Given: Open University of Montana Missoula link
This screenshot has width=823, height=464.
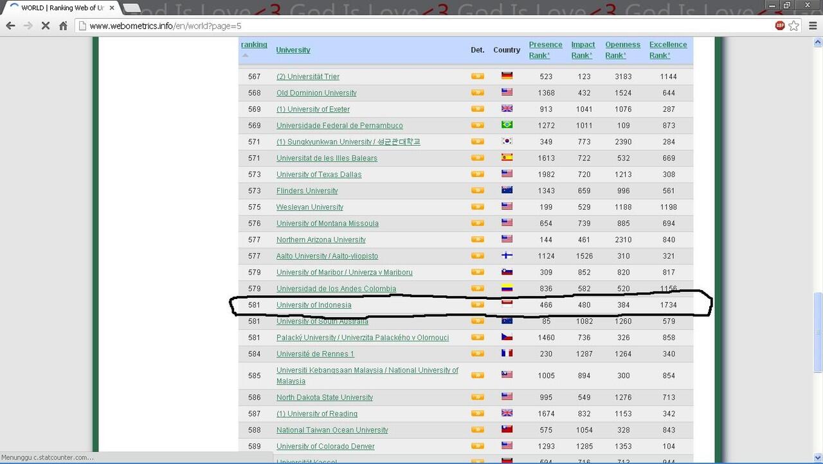Looking at the screenshot, I should (x=327, y=223).
